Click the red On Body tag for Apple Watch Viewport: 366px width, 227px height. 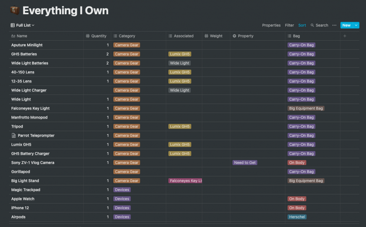pos(297,199)
